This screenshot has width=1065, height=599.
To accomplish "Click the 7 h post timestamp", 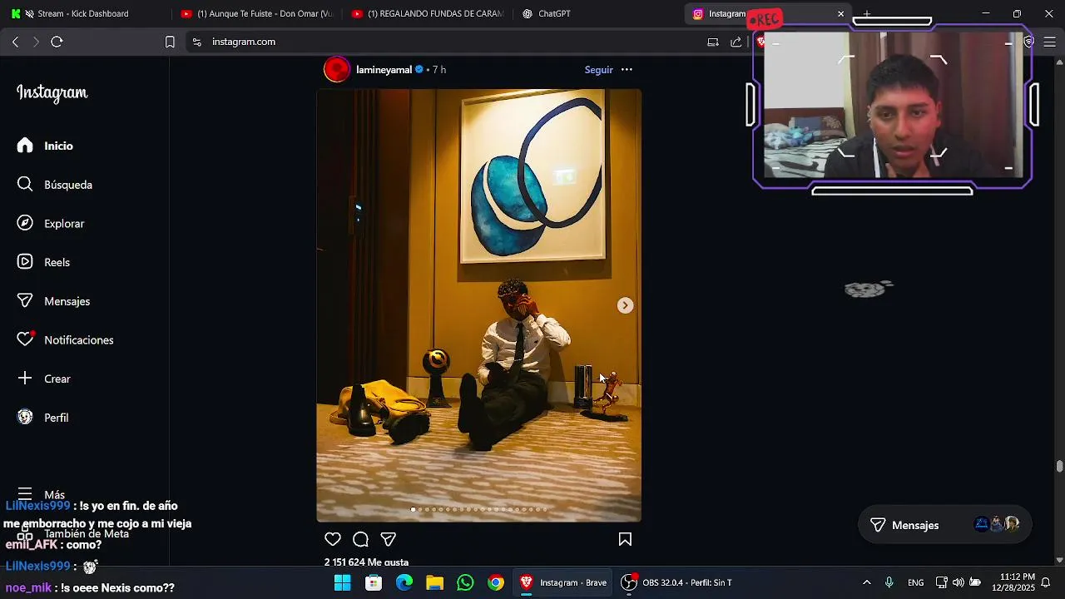I will coord(439,70).
